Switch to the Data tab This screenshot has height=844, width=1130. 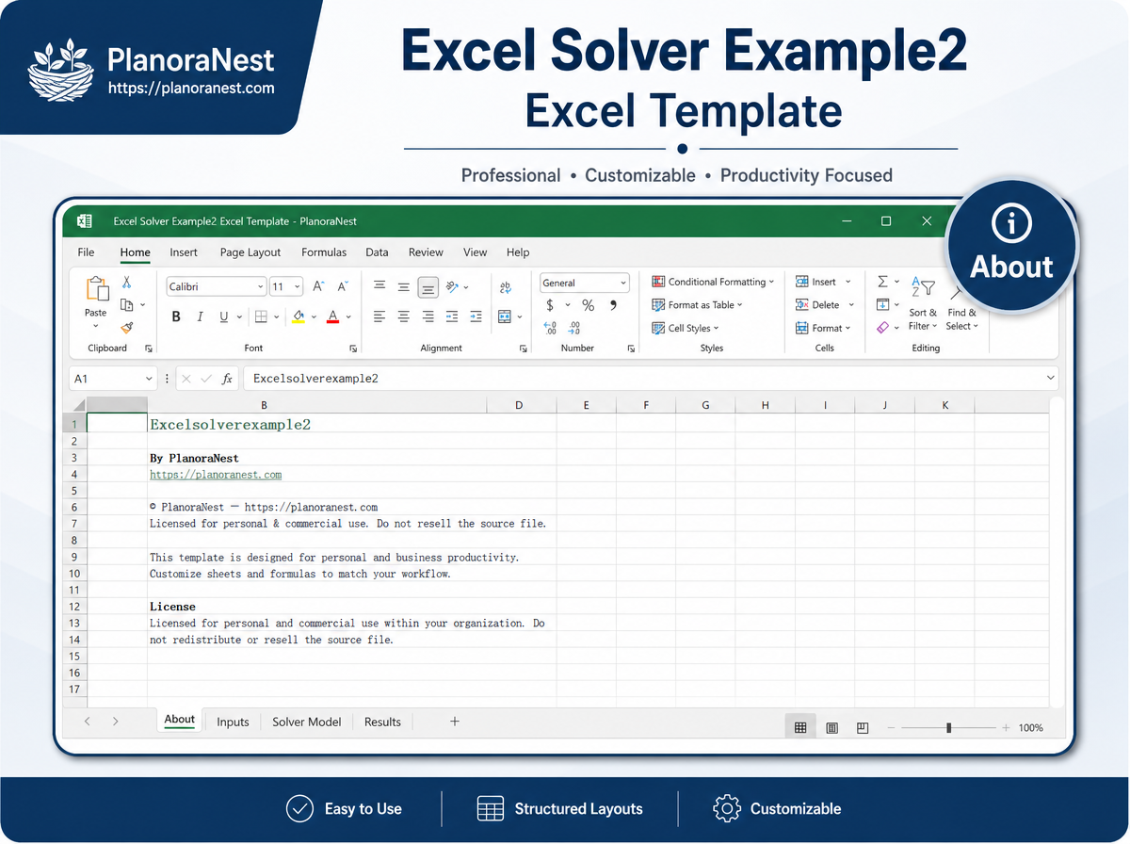coord(377,252)
